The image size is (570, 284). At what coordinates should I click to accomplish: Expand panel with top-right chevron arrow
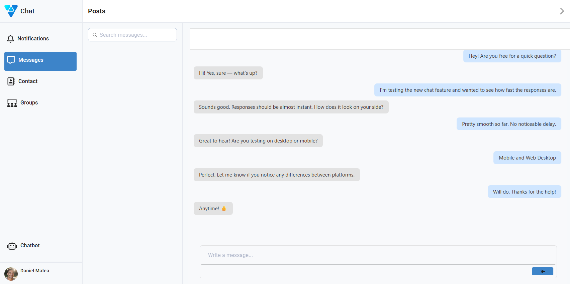pyautogui.click(x=562, y=11)
